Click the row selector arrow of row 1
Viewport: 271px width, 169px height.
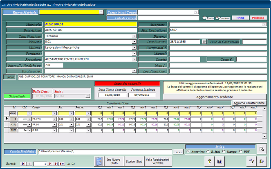coord(7,119)
